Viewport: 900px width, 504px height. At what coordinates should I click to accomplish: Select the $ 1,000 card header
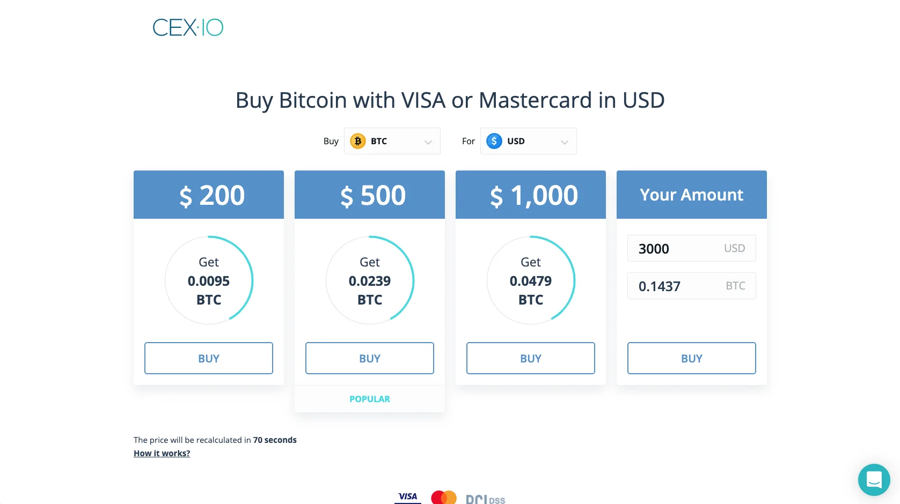click(x=531, y=195)
